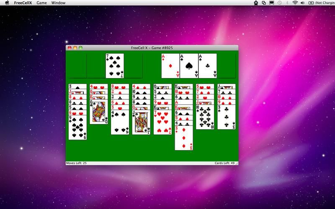Click the 8 of spades card
335x209 pixels.
point(141,102)
